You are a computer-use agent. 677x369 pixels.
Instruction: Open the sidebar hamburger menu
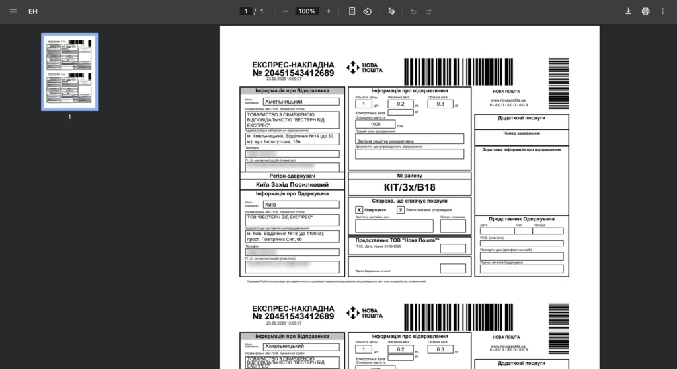[13, 11]
